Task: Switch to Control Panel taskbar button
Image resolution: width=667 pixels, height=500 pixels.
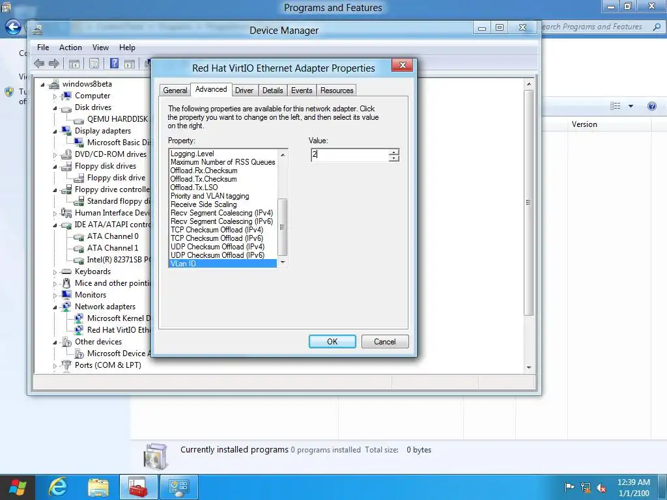Action: coord(178,487)
